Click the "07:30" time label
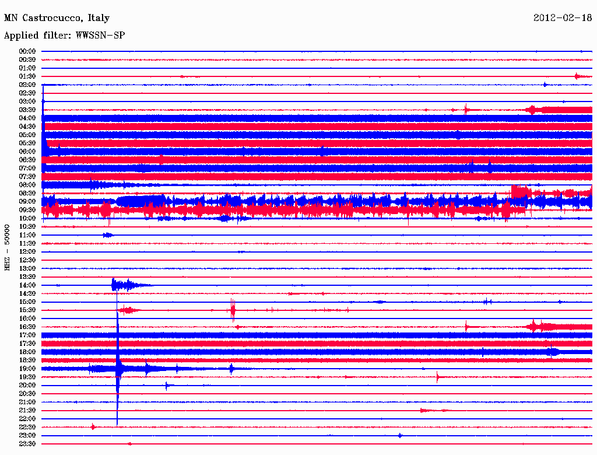This screenshot has height=455, width=597. tap(27, 176)
